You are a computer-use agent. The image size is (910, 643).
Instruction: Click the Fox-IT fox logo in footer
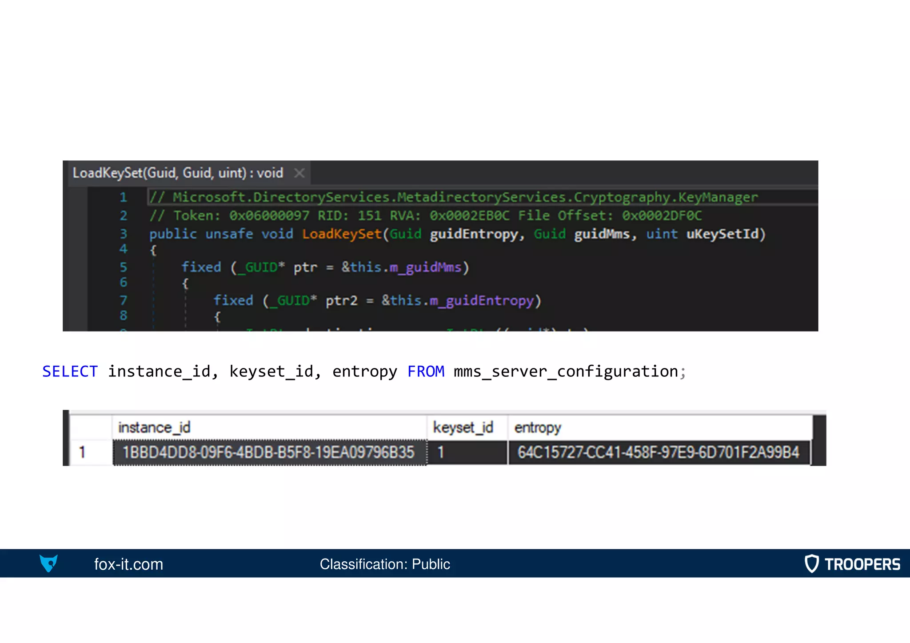48,563
